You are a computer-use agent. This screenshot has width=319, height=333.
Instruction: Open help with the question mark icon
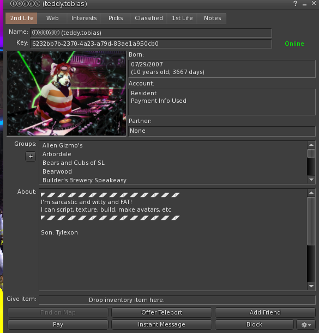(x=296, y=3)
